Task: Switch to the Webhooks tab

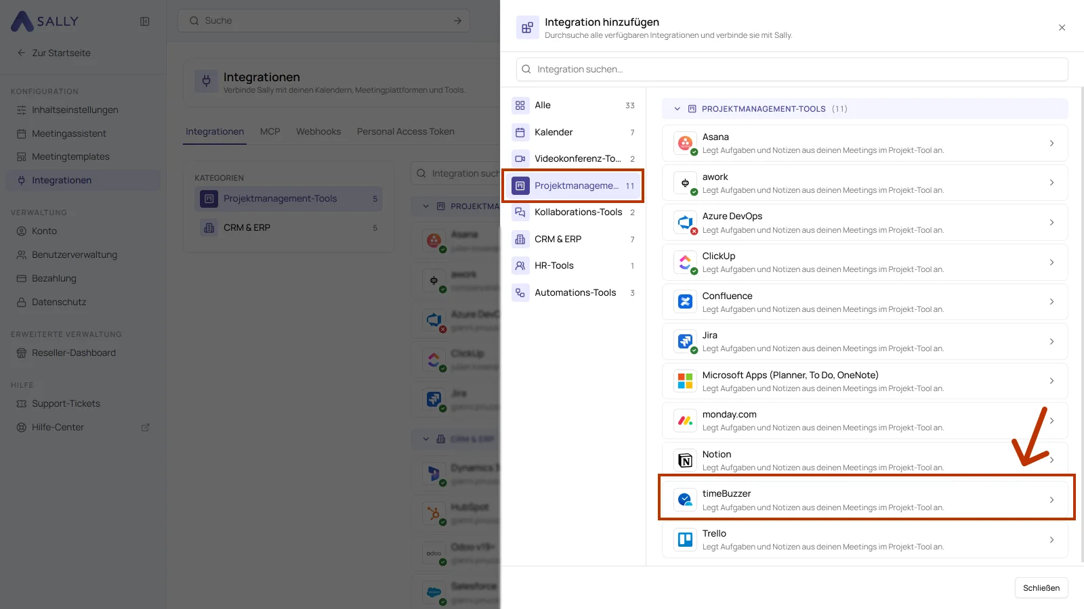Action: (x=318, y=131)
